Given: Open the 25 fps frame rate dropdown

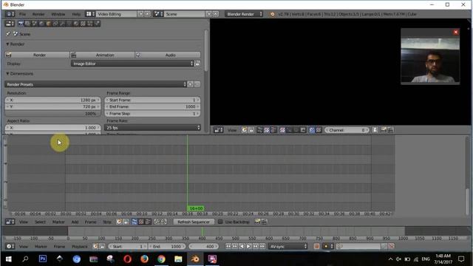Looking at the screenshot, I should pos(152,128).
